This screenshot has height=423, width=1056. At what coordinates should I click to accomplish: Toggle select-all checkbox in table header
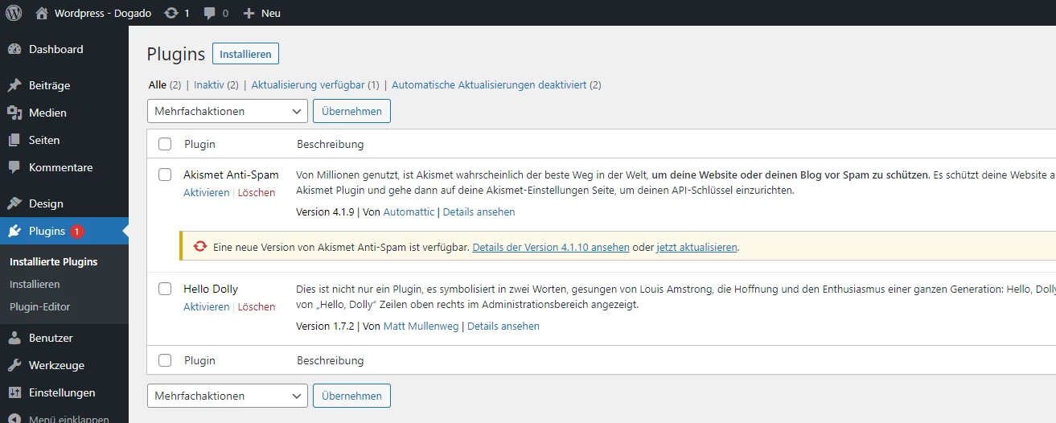[x=165, y=144]
